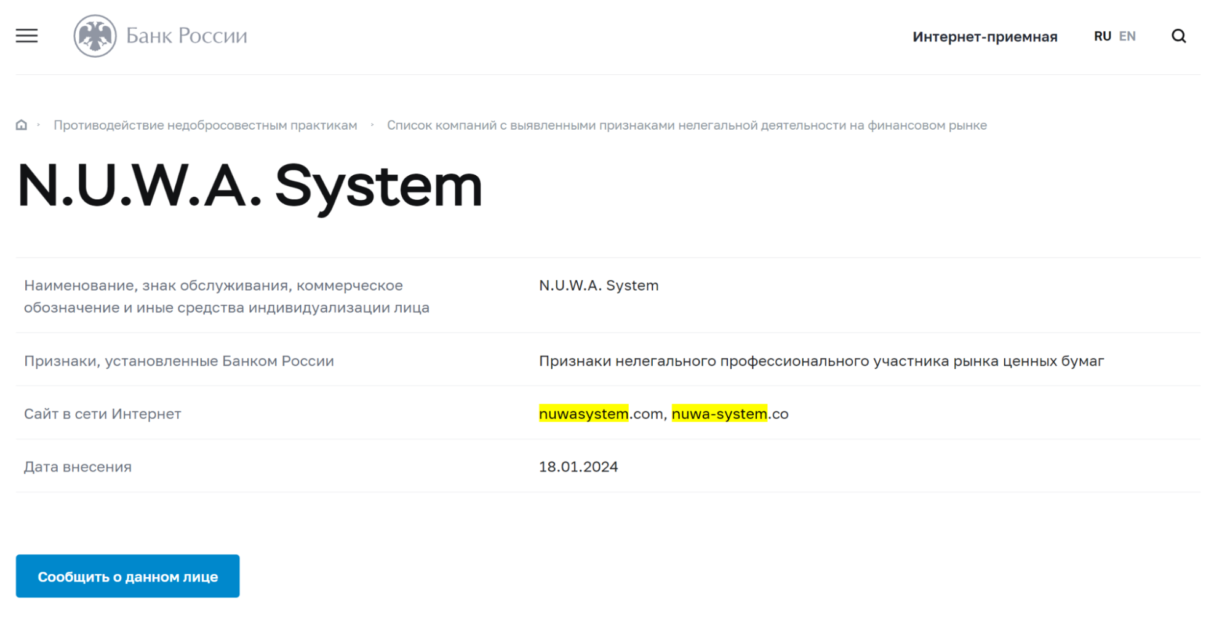The width and height of the screenshot is (1230, 627).
Task: Select the Признаки нелегального профессионального участника value
Action: tap(821, 361)
